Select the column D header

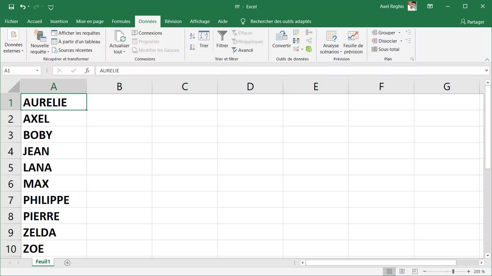pos(250,86)
